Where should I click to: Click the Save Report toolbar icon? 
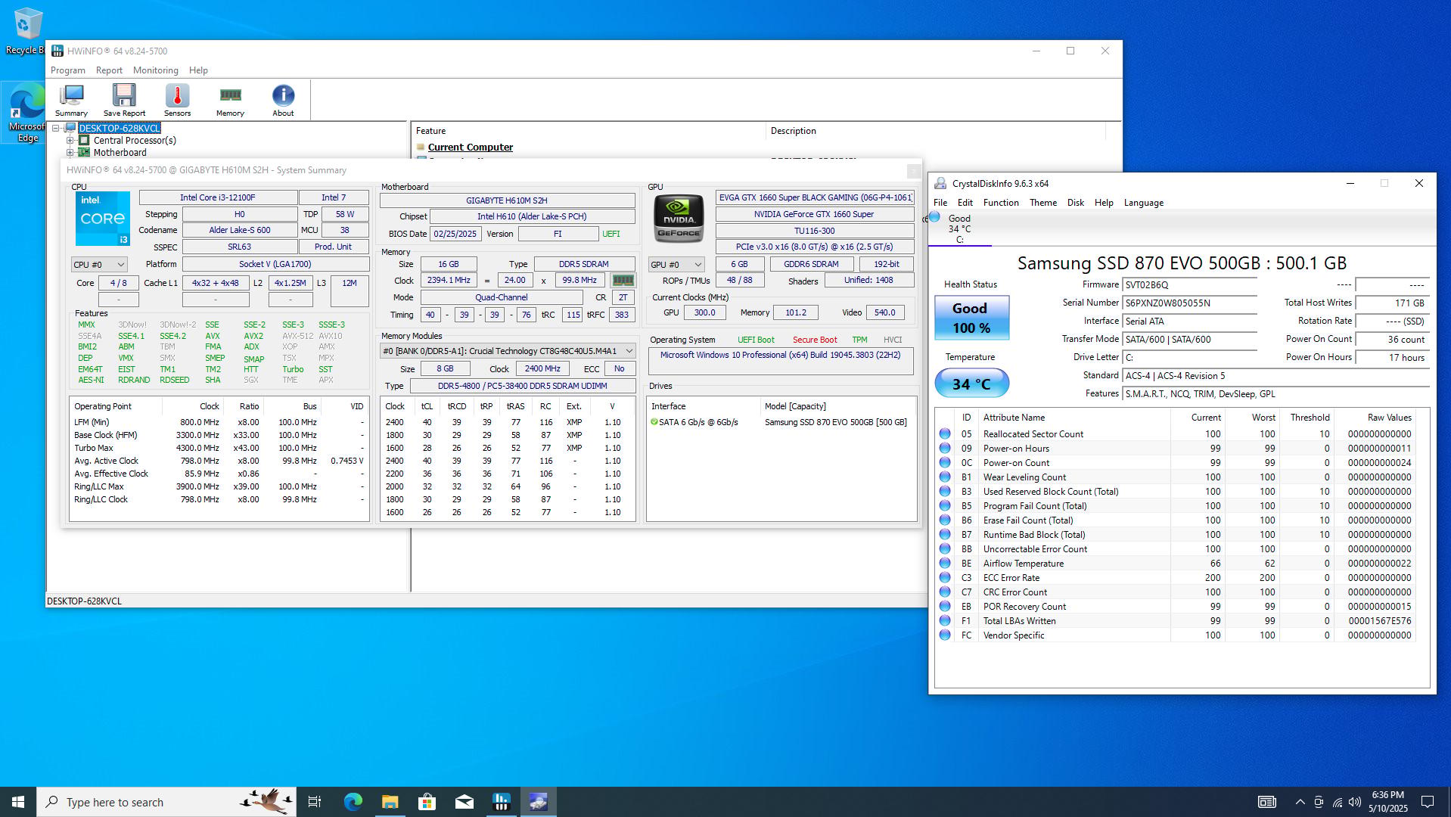(124, 100)
